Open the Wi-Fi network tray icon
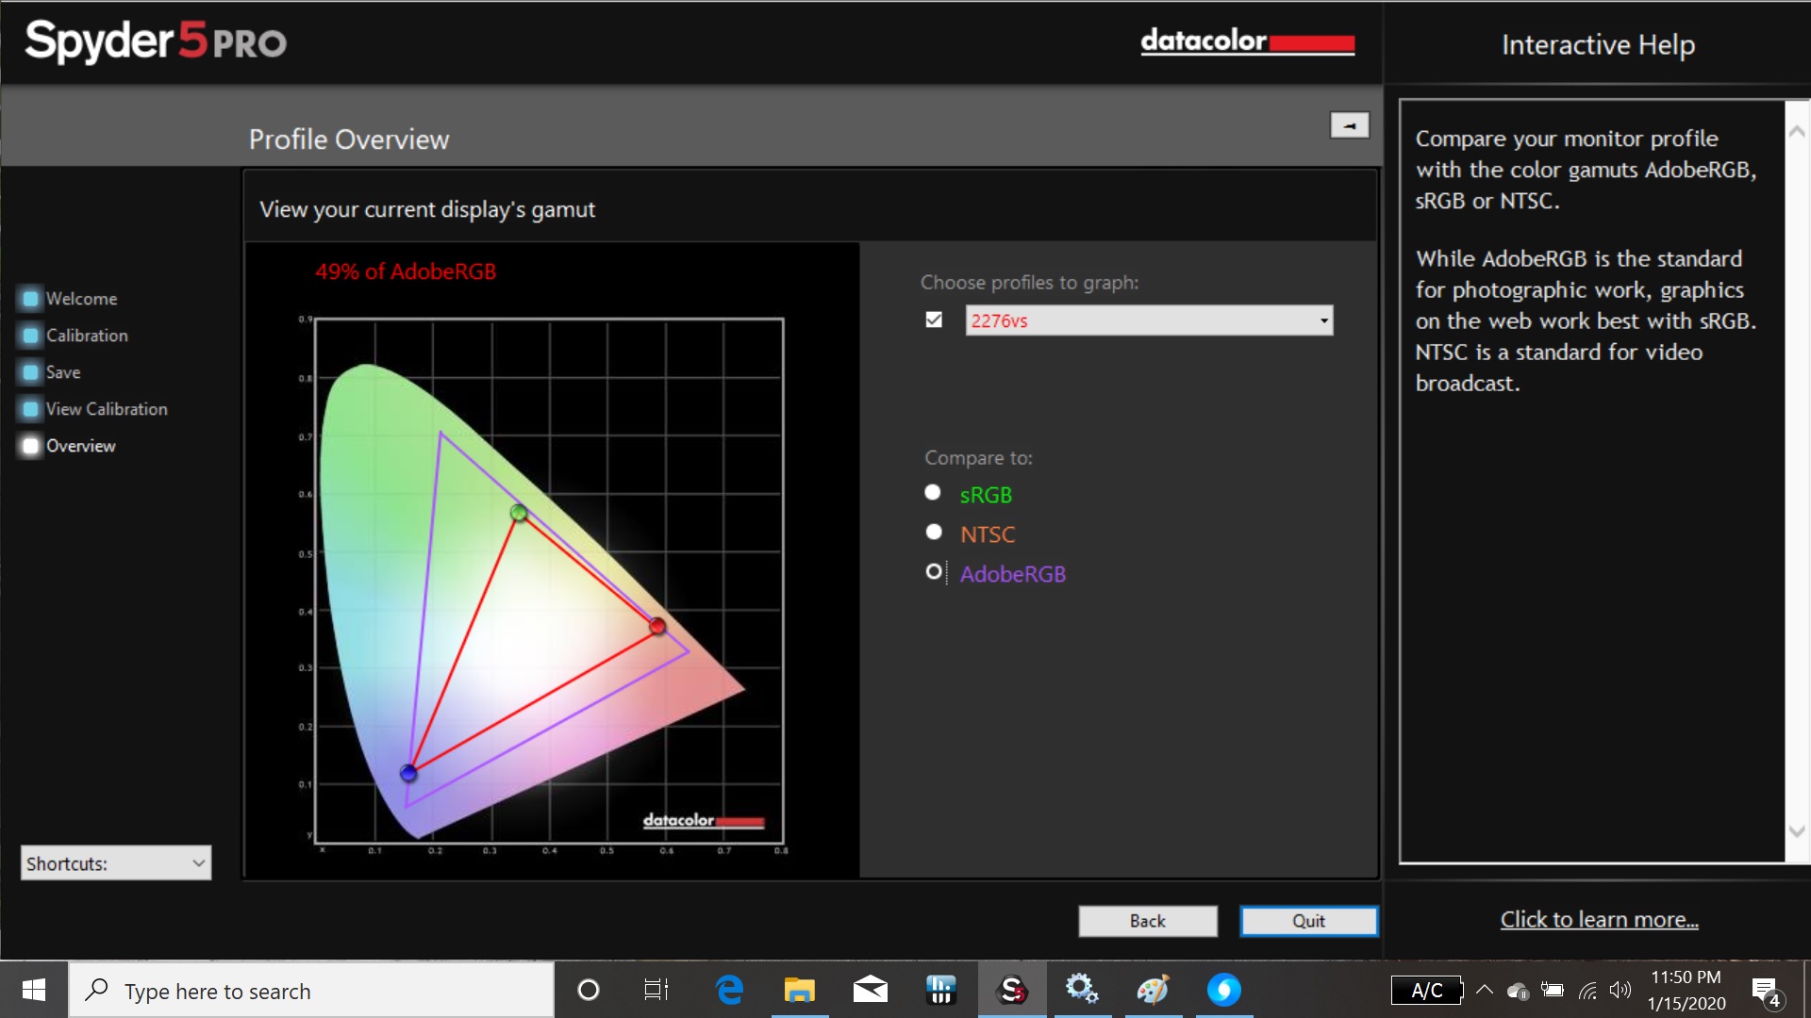Screen dimensions: 1811x1018 pos(1587,991)
